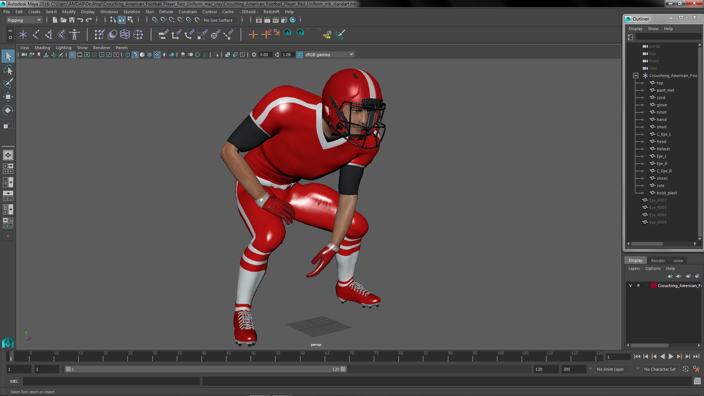
Task: Click the Create Joint shelf icon
Action: click(x=36, y=34)
